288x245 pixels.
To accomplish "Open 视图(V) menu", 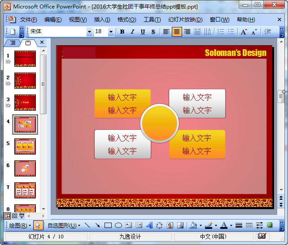I will click(78, 20).
